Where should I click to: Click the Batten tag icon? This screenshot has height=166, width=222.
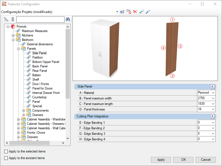[29, 75]
